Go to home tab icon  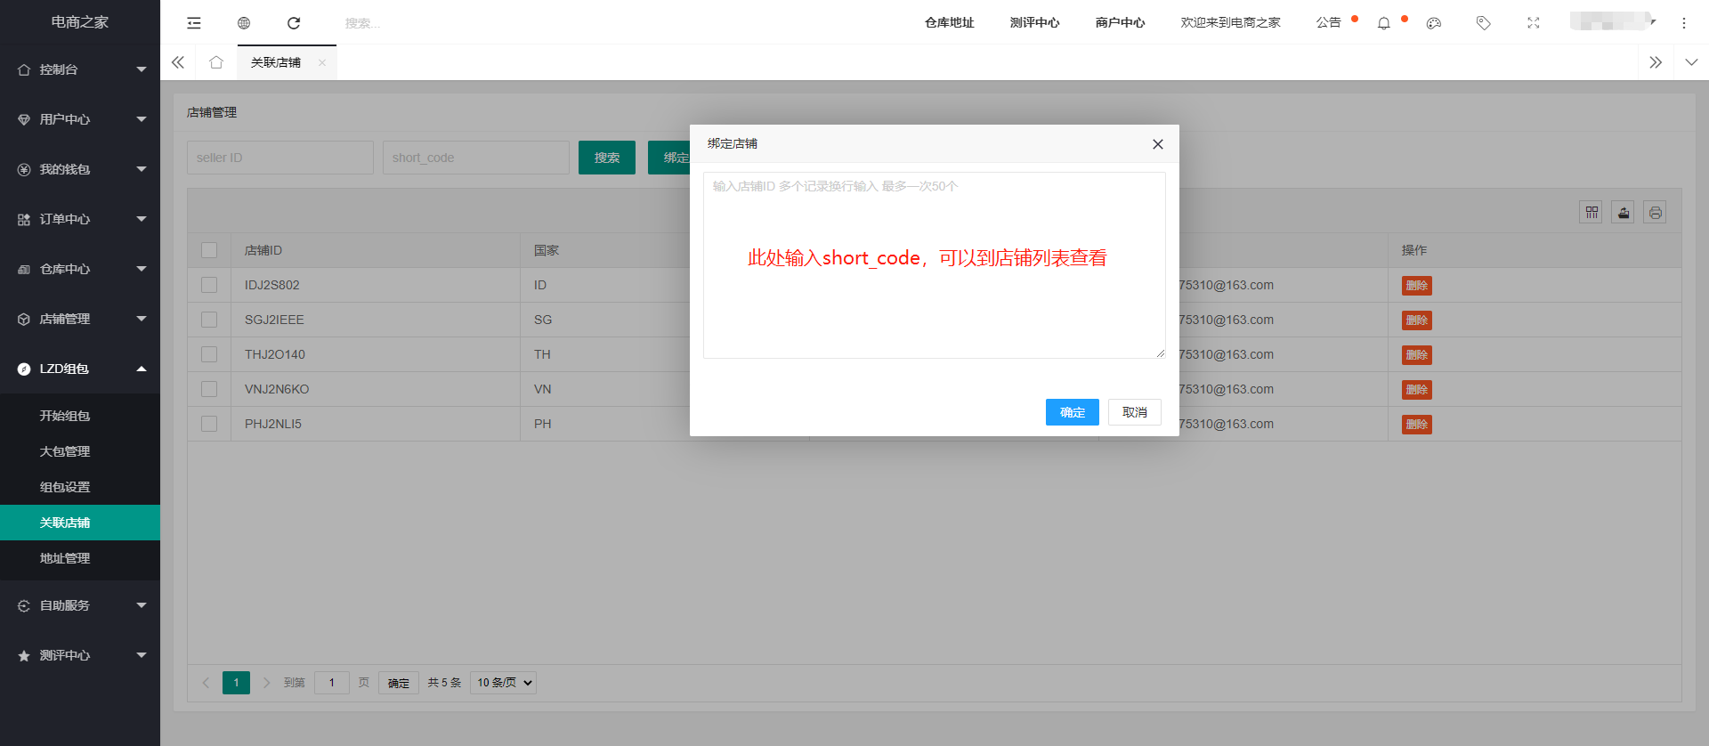click(x=215, y=62)
